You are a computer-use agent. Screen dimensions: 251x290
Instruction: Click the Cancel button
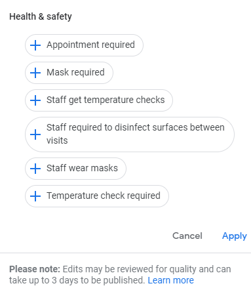(x=187, y=236)
